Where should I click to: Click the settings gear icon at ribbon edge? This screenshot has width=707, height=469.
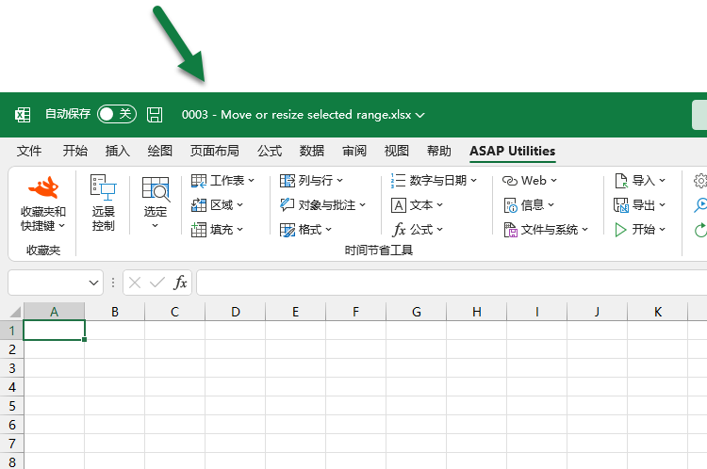[700, 181]
